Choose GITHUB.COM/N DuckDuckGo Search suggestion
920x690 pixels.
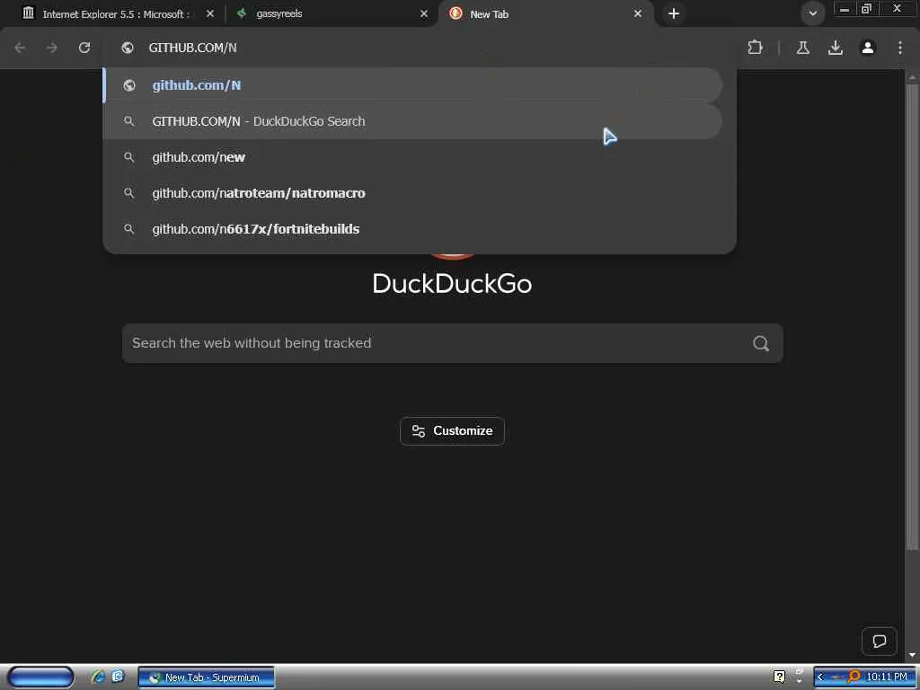click(413, 121)
